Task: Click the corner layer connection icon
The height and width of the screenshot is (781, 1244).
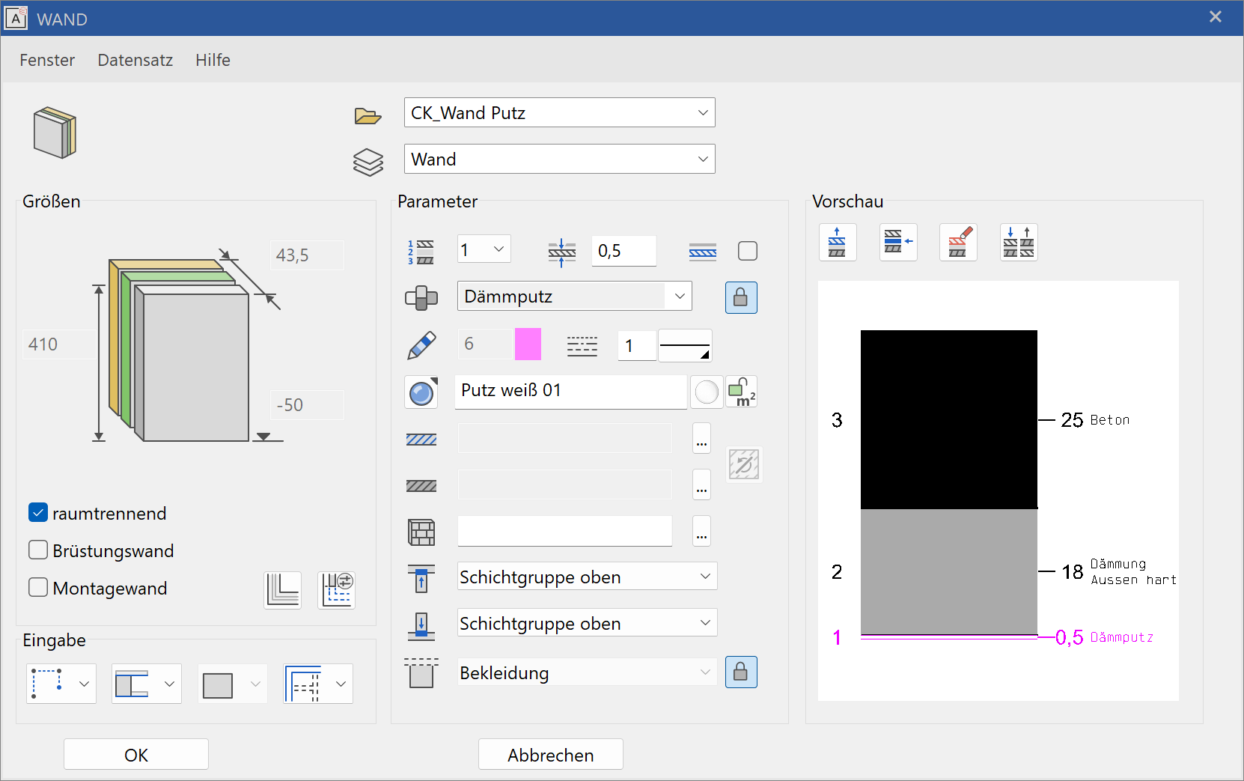Action: click(283, 590)
